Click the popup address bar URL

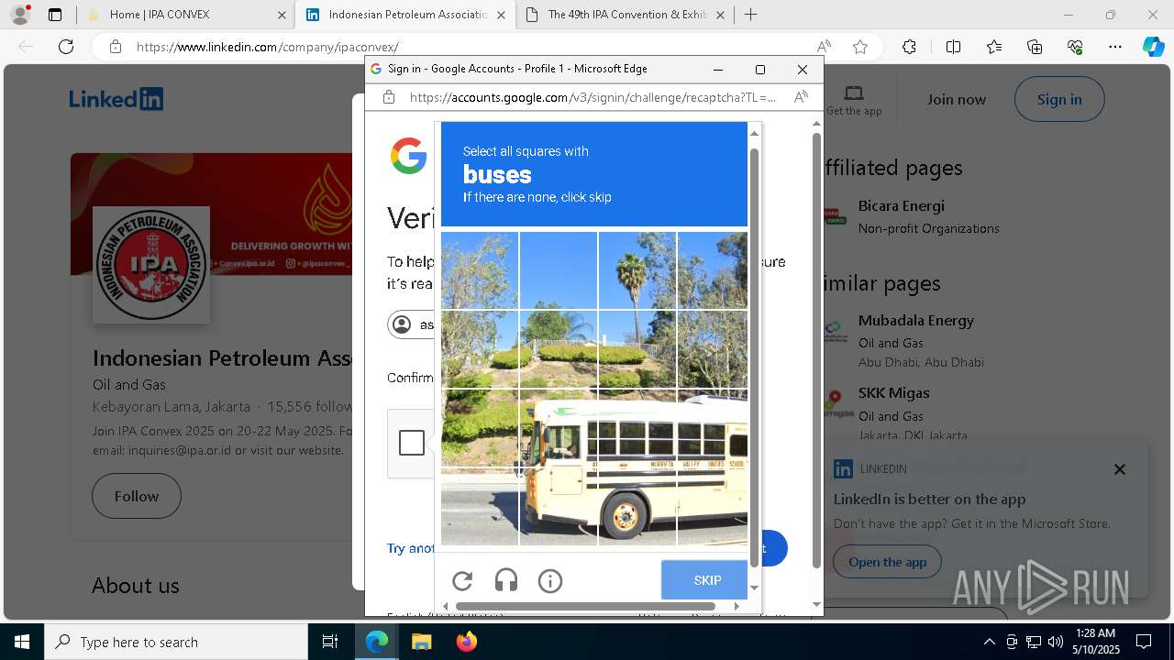(x=593, y=97)
